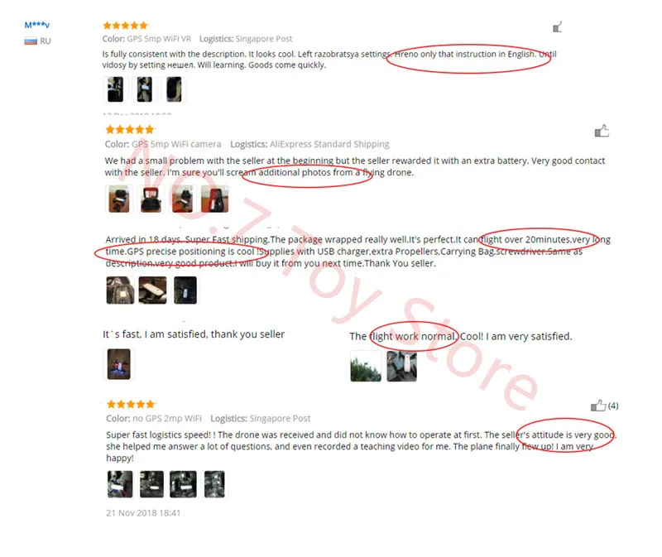
Task: View backpack photo in 18 days review
Action: (x=120, y=291)
